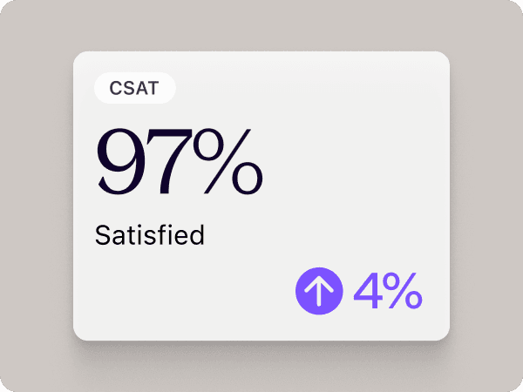The image size is (523, 392).
Task: Click the percent sign after 97
Action: (x=227, y=162)
